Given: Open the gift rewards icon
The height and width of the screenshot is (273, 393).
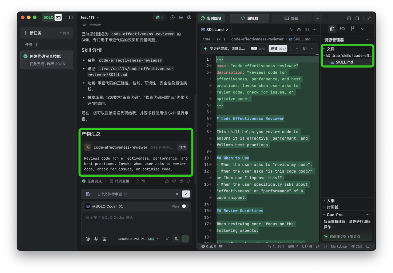Looking at the screenshot, I should (x=159, y=17).
